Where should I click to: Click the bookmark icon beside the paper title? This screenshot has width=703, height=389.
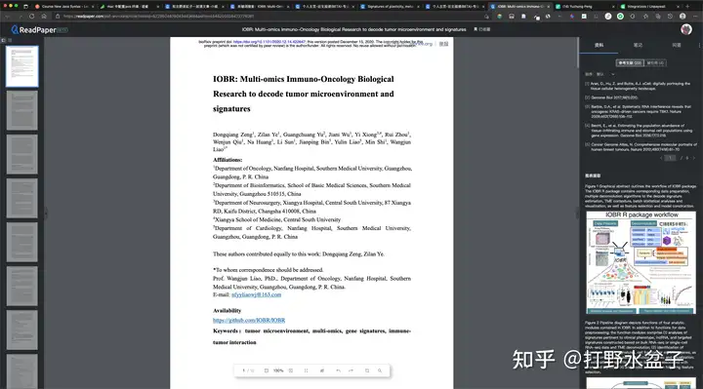476,29
